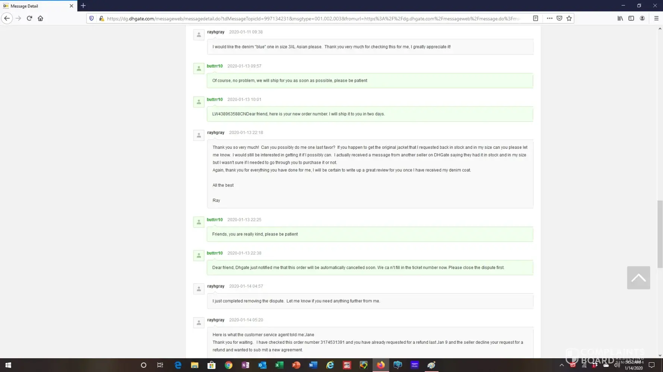Open a new browser tab

coord(83,6)
